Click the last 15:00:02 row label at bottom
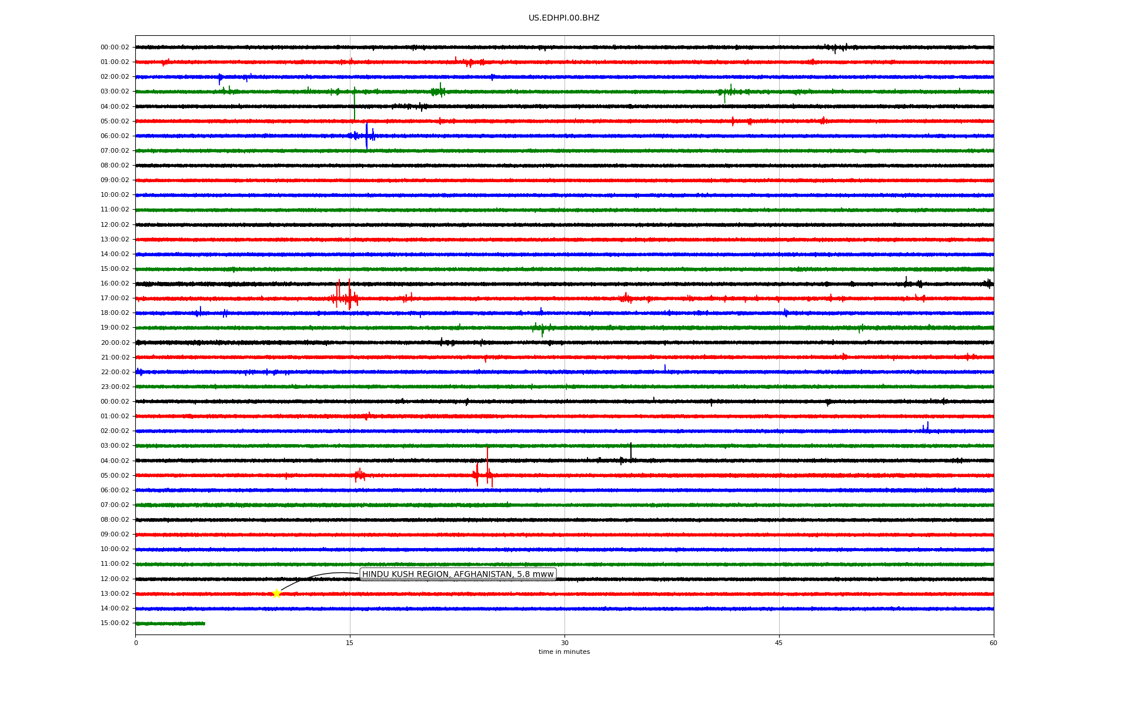Screen dimensions: 1129x705 point(115,623)
